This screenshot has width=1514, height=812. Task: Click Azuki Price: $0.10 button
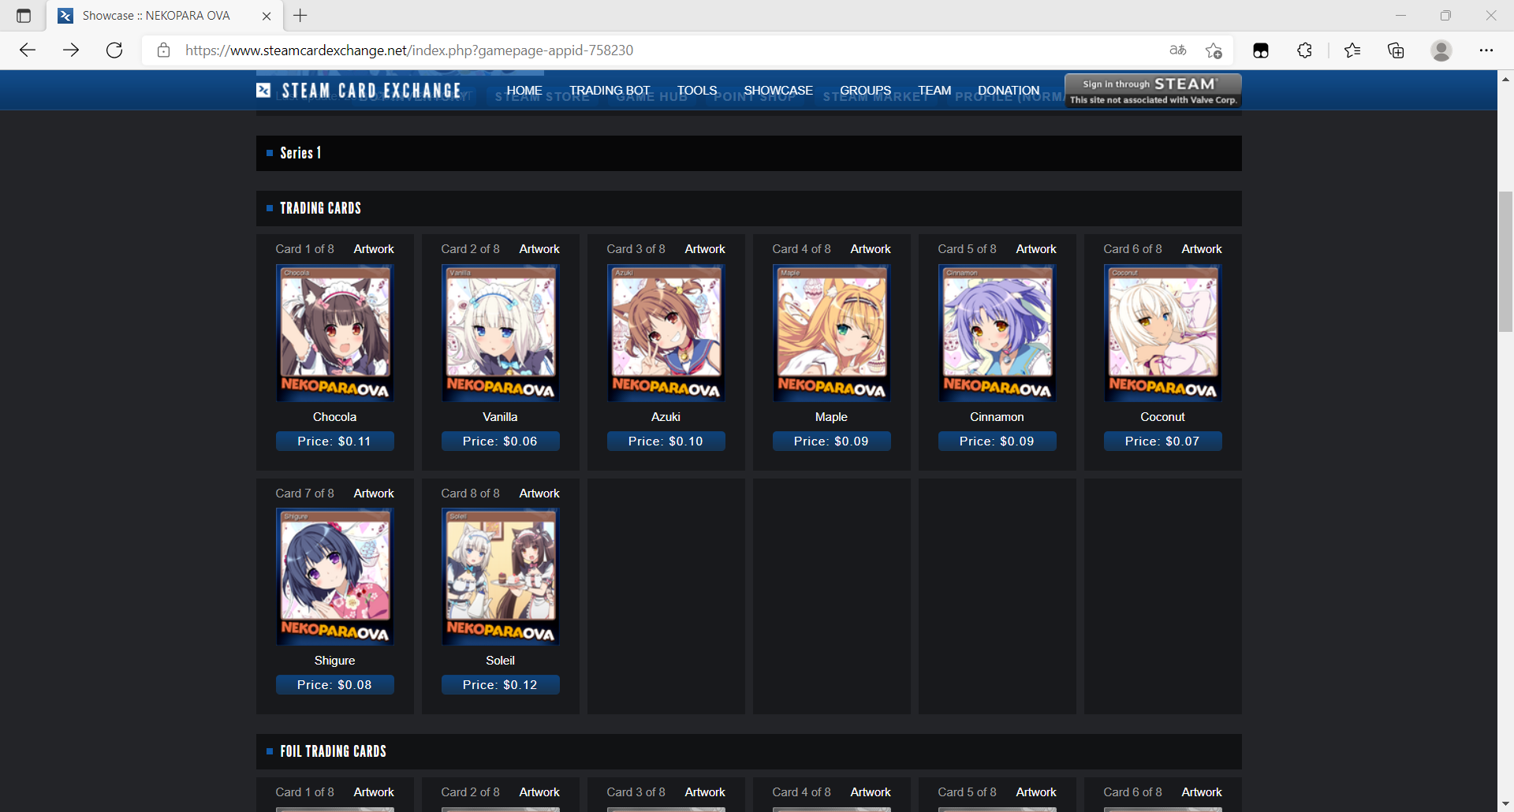[666, 441]
